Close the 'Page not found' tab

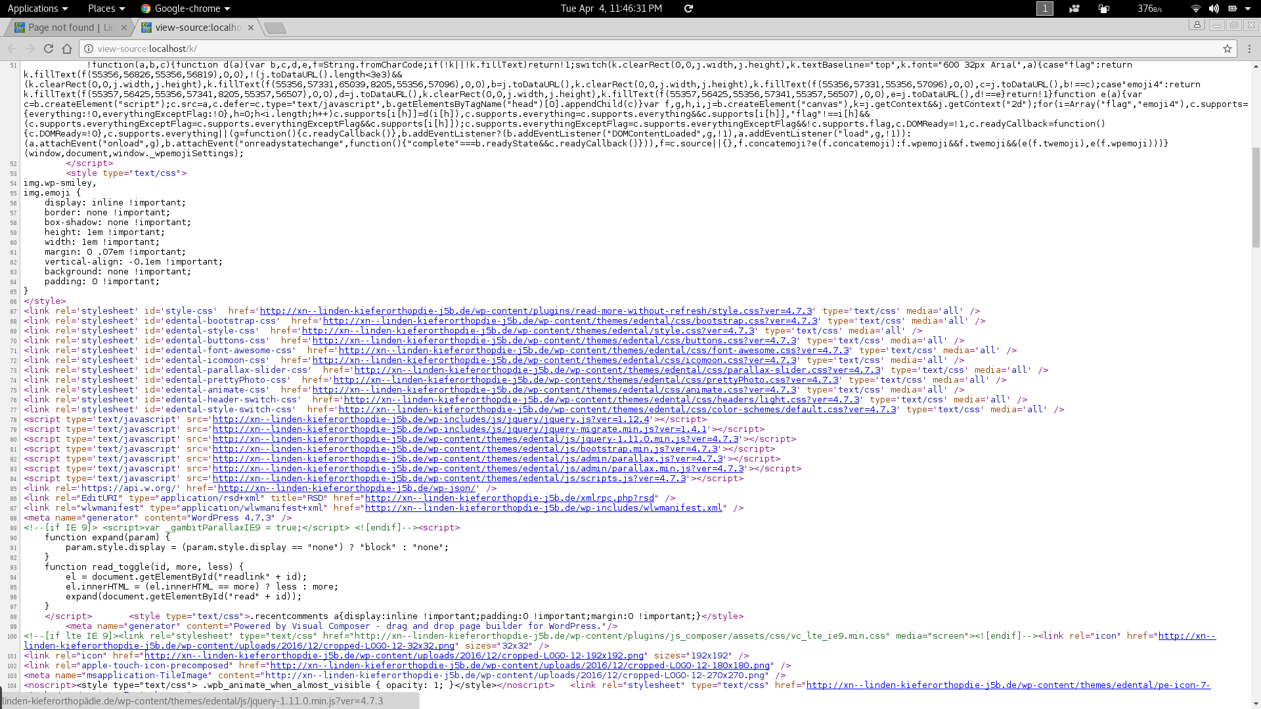click(x=124, y=28)
